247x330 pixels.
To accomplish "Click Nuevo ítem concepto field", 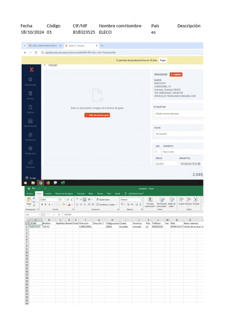I will tap(183, 152).
